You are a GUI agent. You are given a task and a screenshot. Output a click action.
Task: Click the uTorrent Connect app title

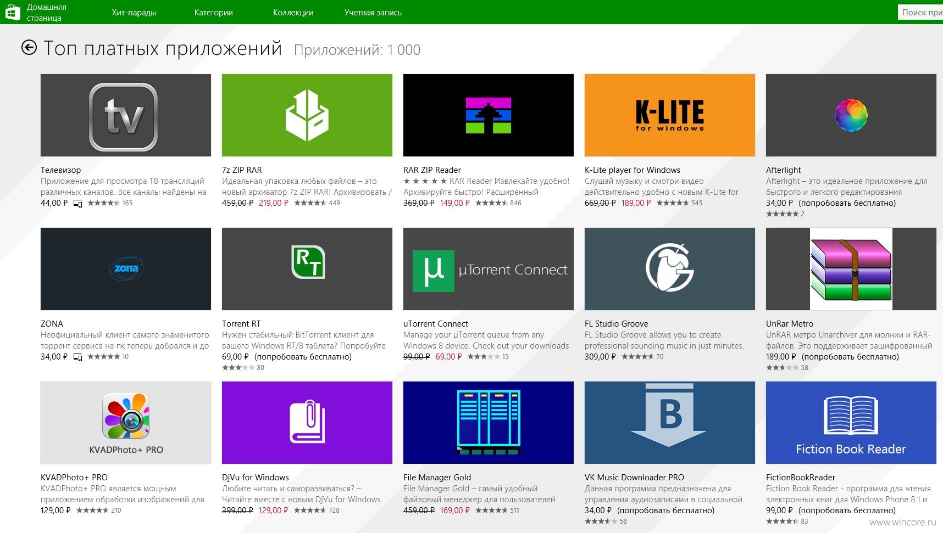pos(436,324)
